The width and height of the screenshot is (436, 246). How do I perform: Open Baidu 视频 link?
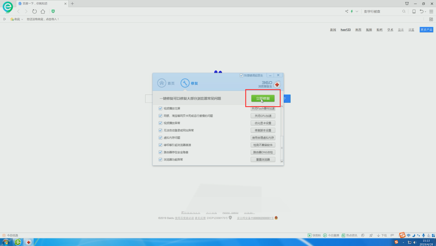coord(369,30)
